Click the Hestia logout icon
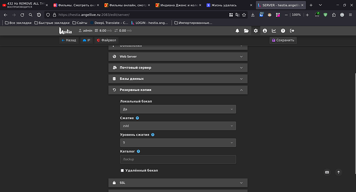The height and width of the screenshot is (192, 356). click(x=292, y=30)
